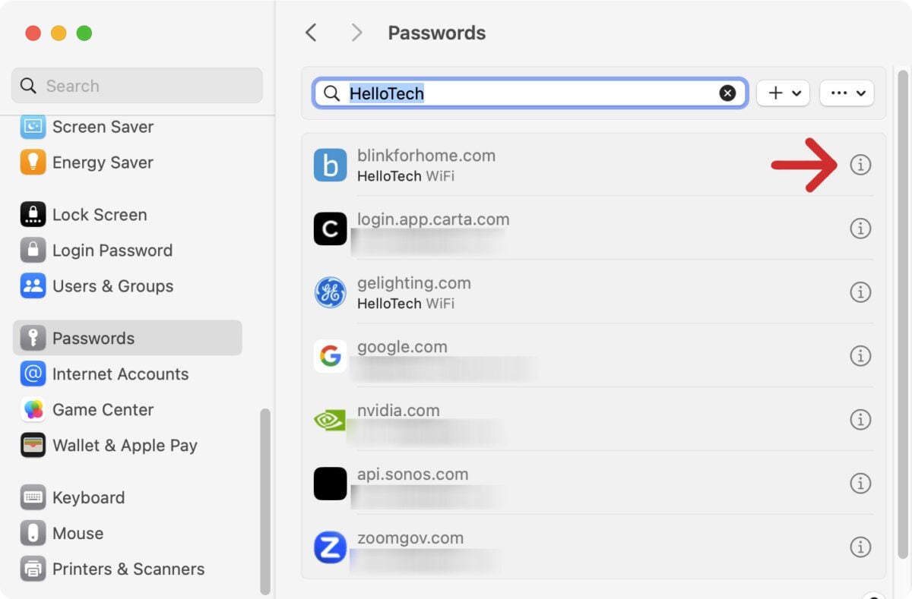Clear the HelloTech search text

727,93
